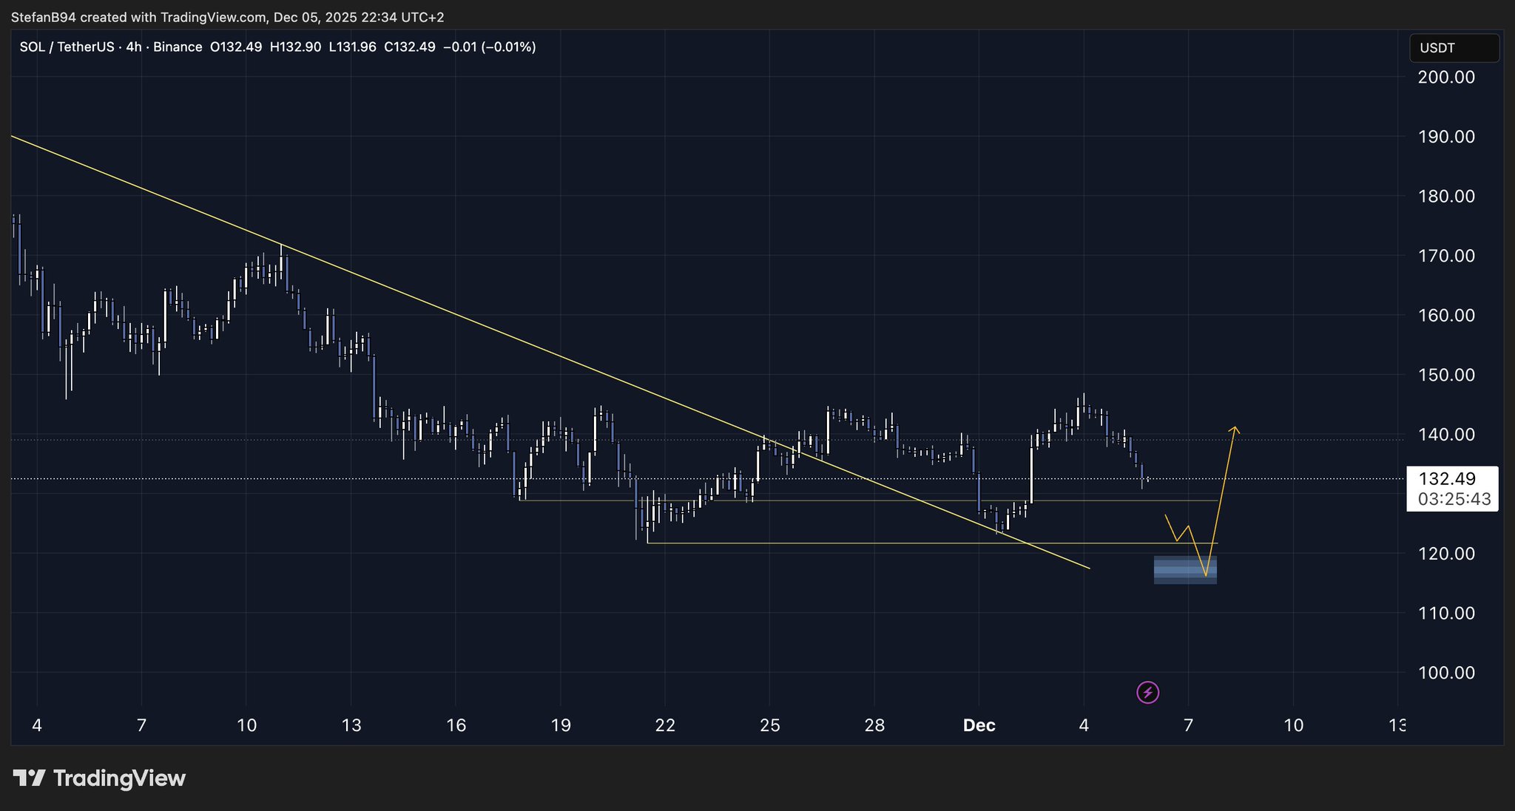Click the 4 date marker at axis start
Viewport: 1515px width, 811px height.
[x=37, y=725]
